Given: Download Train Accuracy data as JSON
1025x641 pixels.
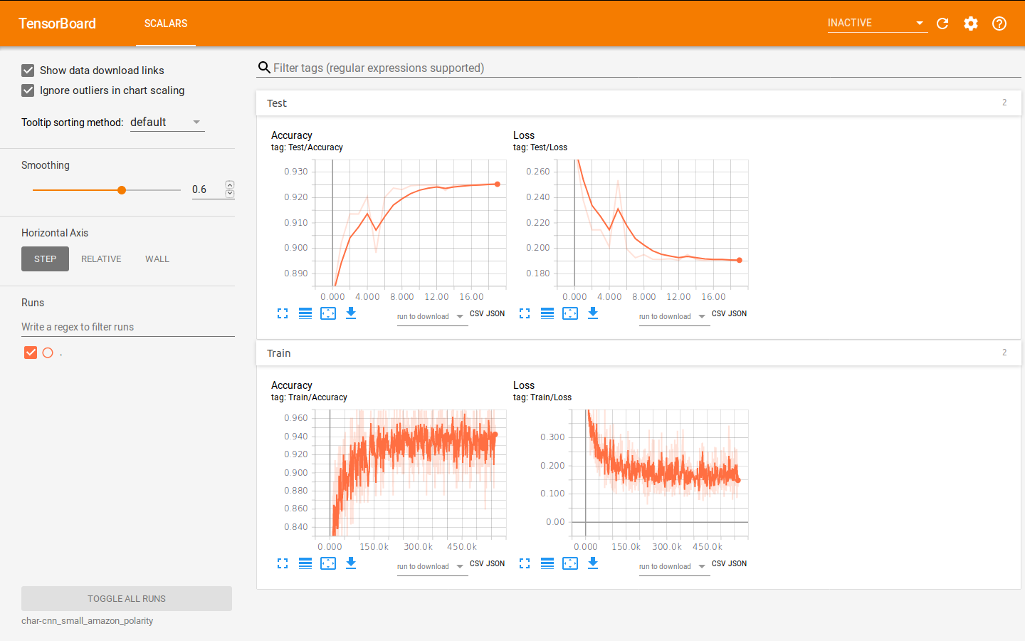Looking at the screenshot, I should (x=496, y=563).
